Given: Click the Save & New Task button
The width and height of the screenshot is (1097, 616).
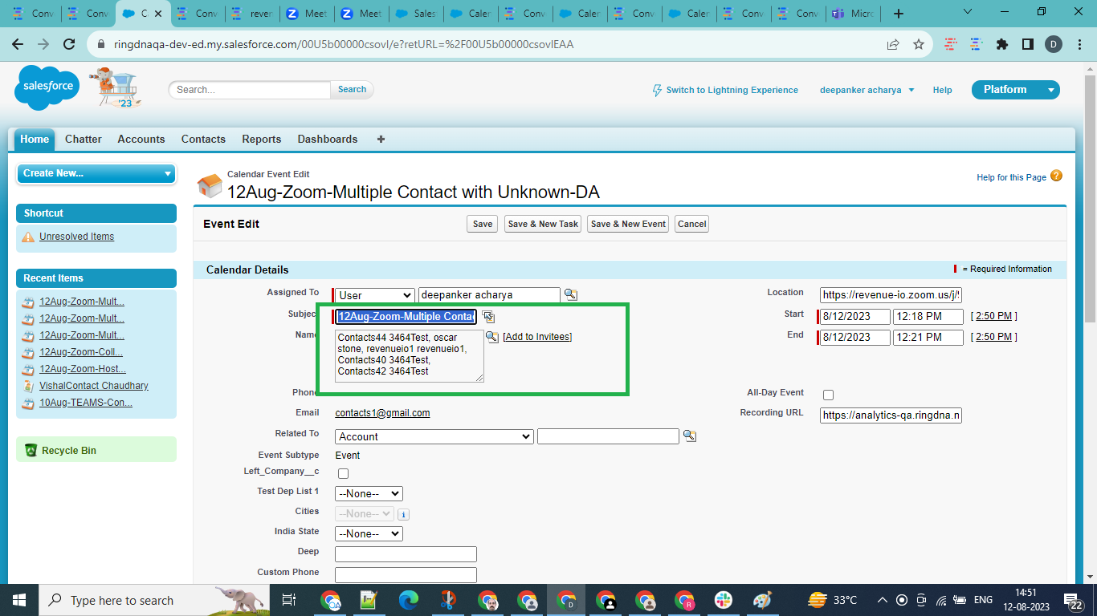Looking at the screenshot, I should click(x=543, y=224).
